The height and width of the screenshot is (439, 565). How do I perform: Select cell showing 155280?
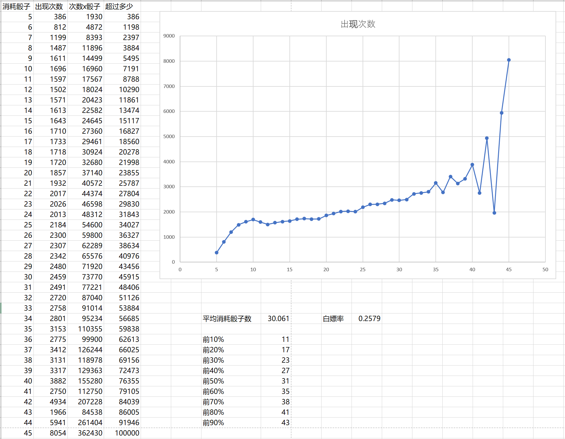pos(85,381)
